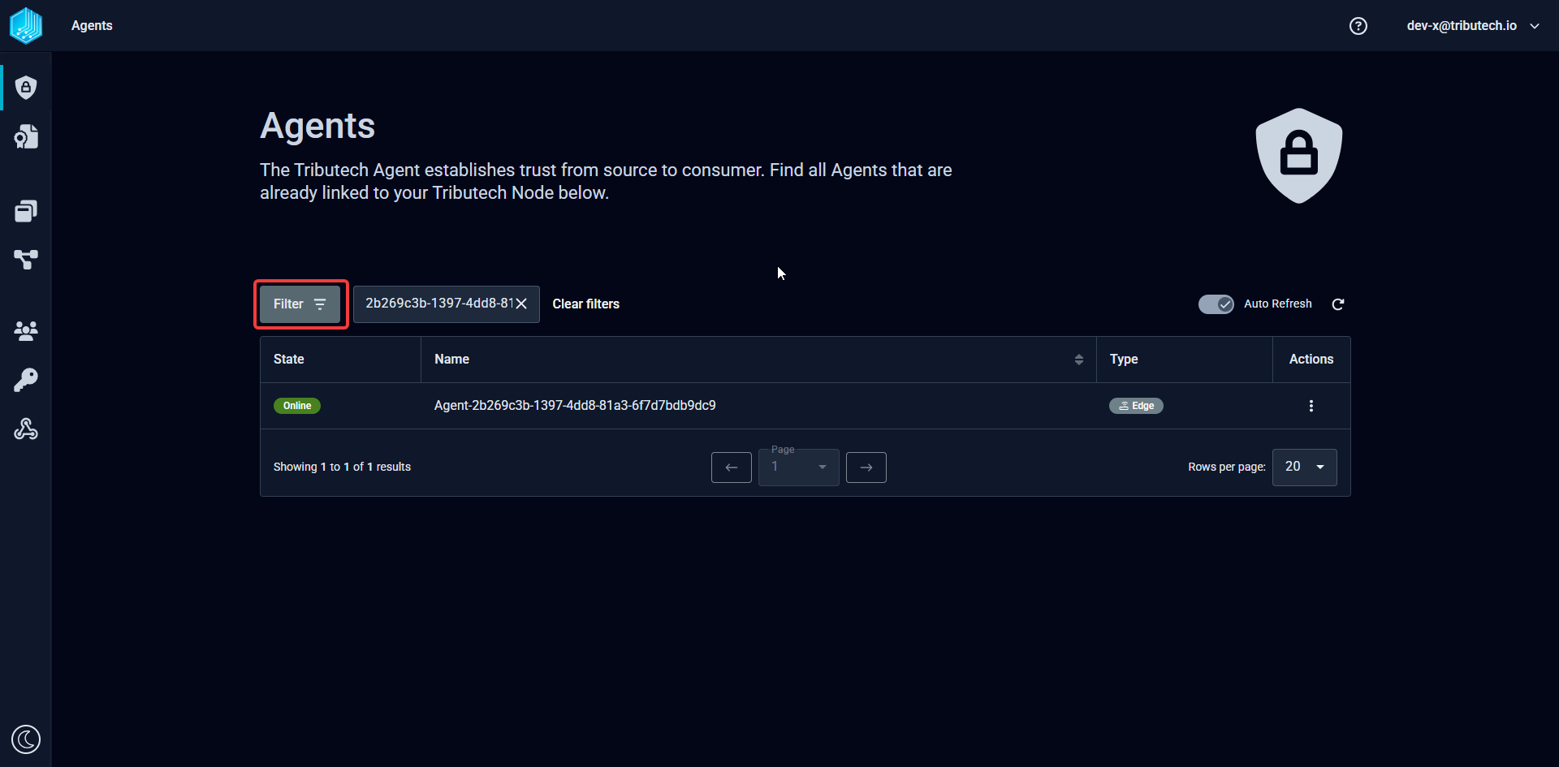This screenshot has width=1559, height=767.
Task: Click the Actions column header
Action: 1311,360
